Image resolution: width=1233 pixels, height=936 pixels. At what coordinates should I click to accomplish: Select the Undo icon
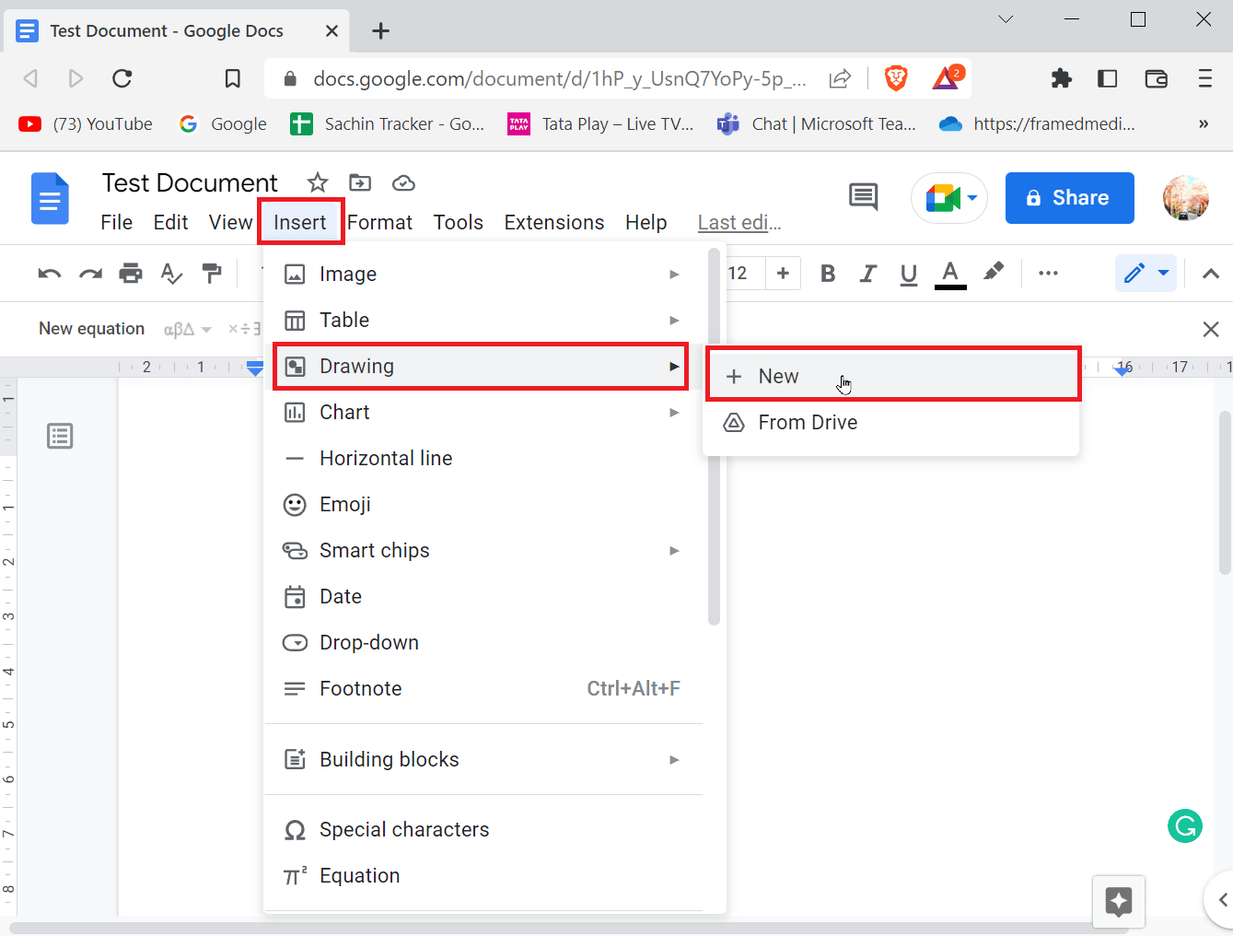click(49, 273)
